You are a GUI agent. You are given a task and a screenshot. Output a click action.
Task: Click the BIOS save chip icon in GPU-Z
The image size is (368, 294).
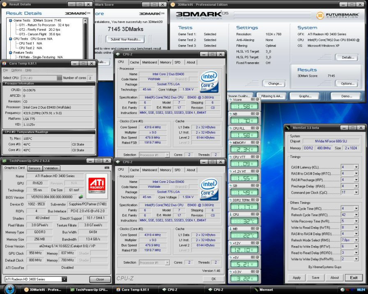pos(81,197)
